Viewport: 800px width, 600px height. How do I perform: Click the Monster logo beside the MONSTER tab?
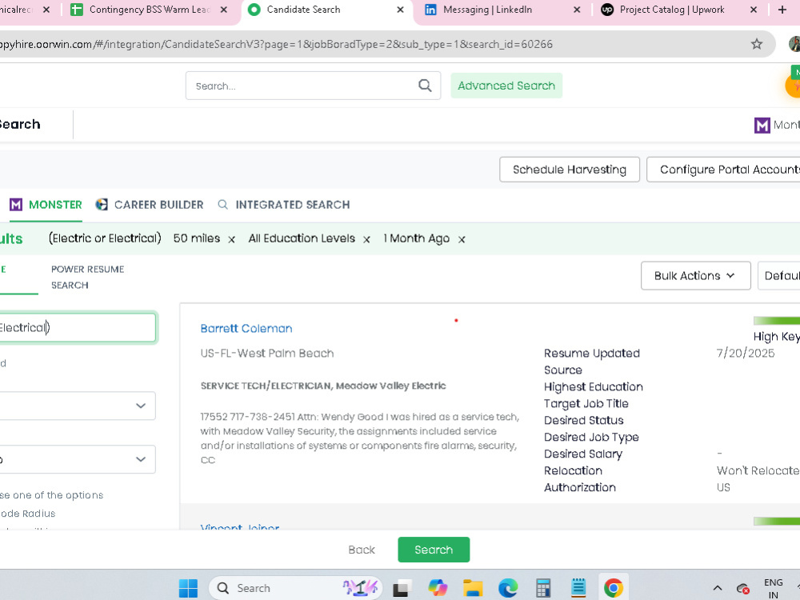16,205
